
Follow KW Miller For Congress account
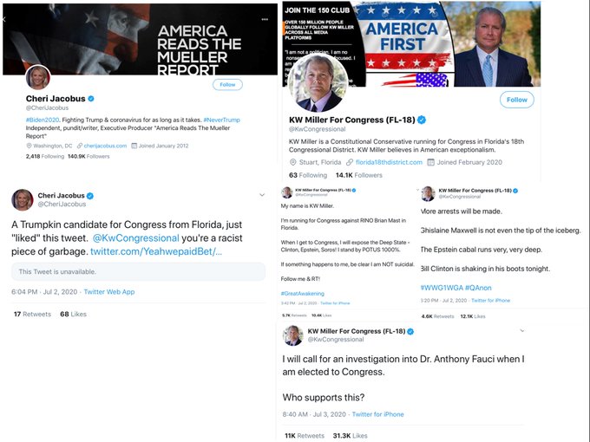(x=516, y=100)
